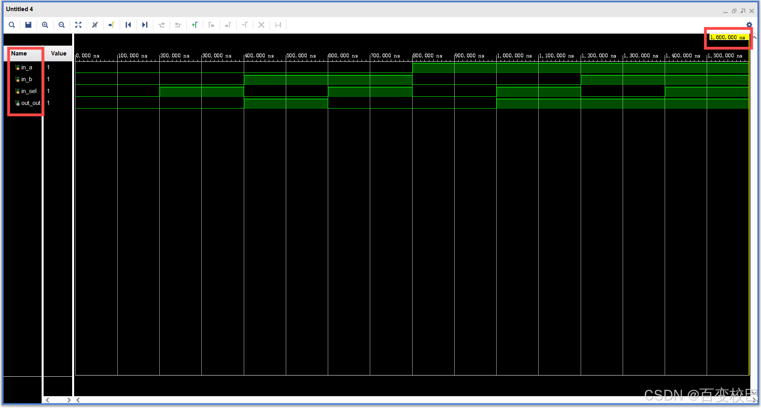Click the Next Transition icon

click(178, 25)
